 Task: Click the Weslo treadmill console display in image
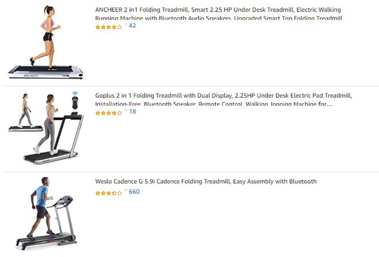click(63, 200)
